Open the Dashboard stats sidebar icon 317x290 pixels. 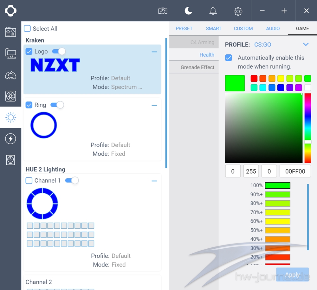10,32
